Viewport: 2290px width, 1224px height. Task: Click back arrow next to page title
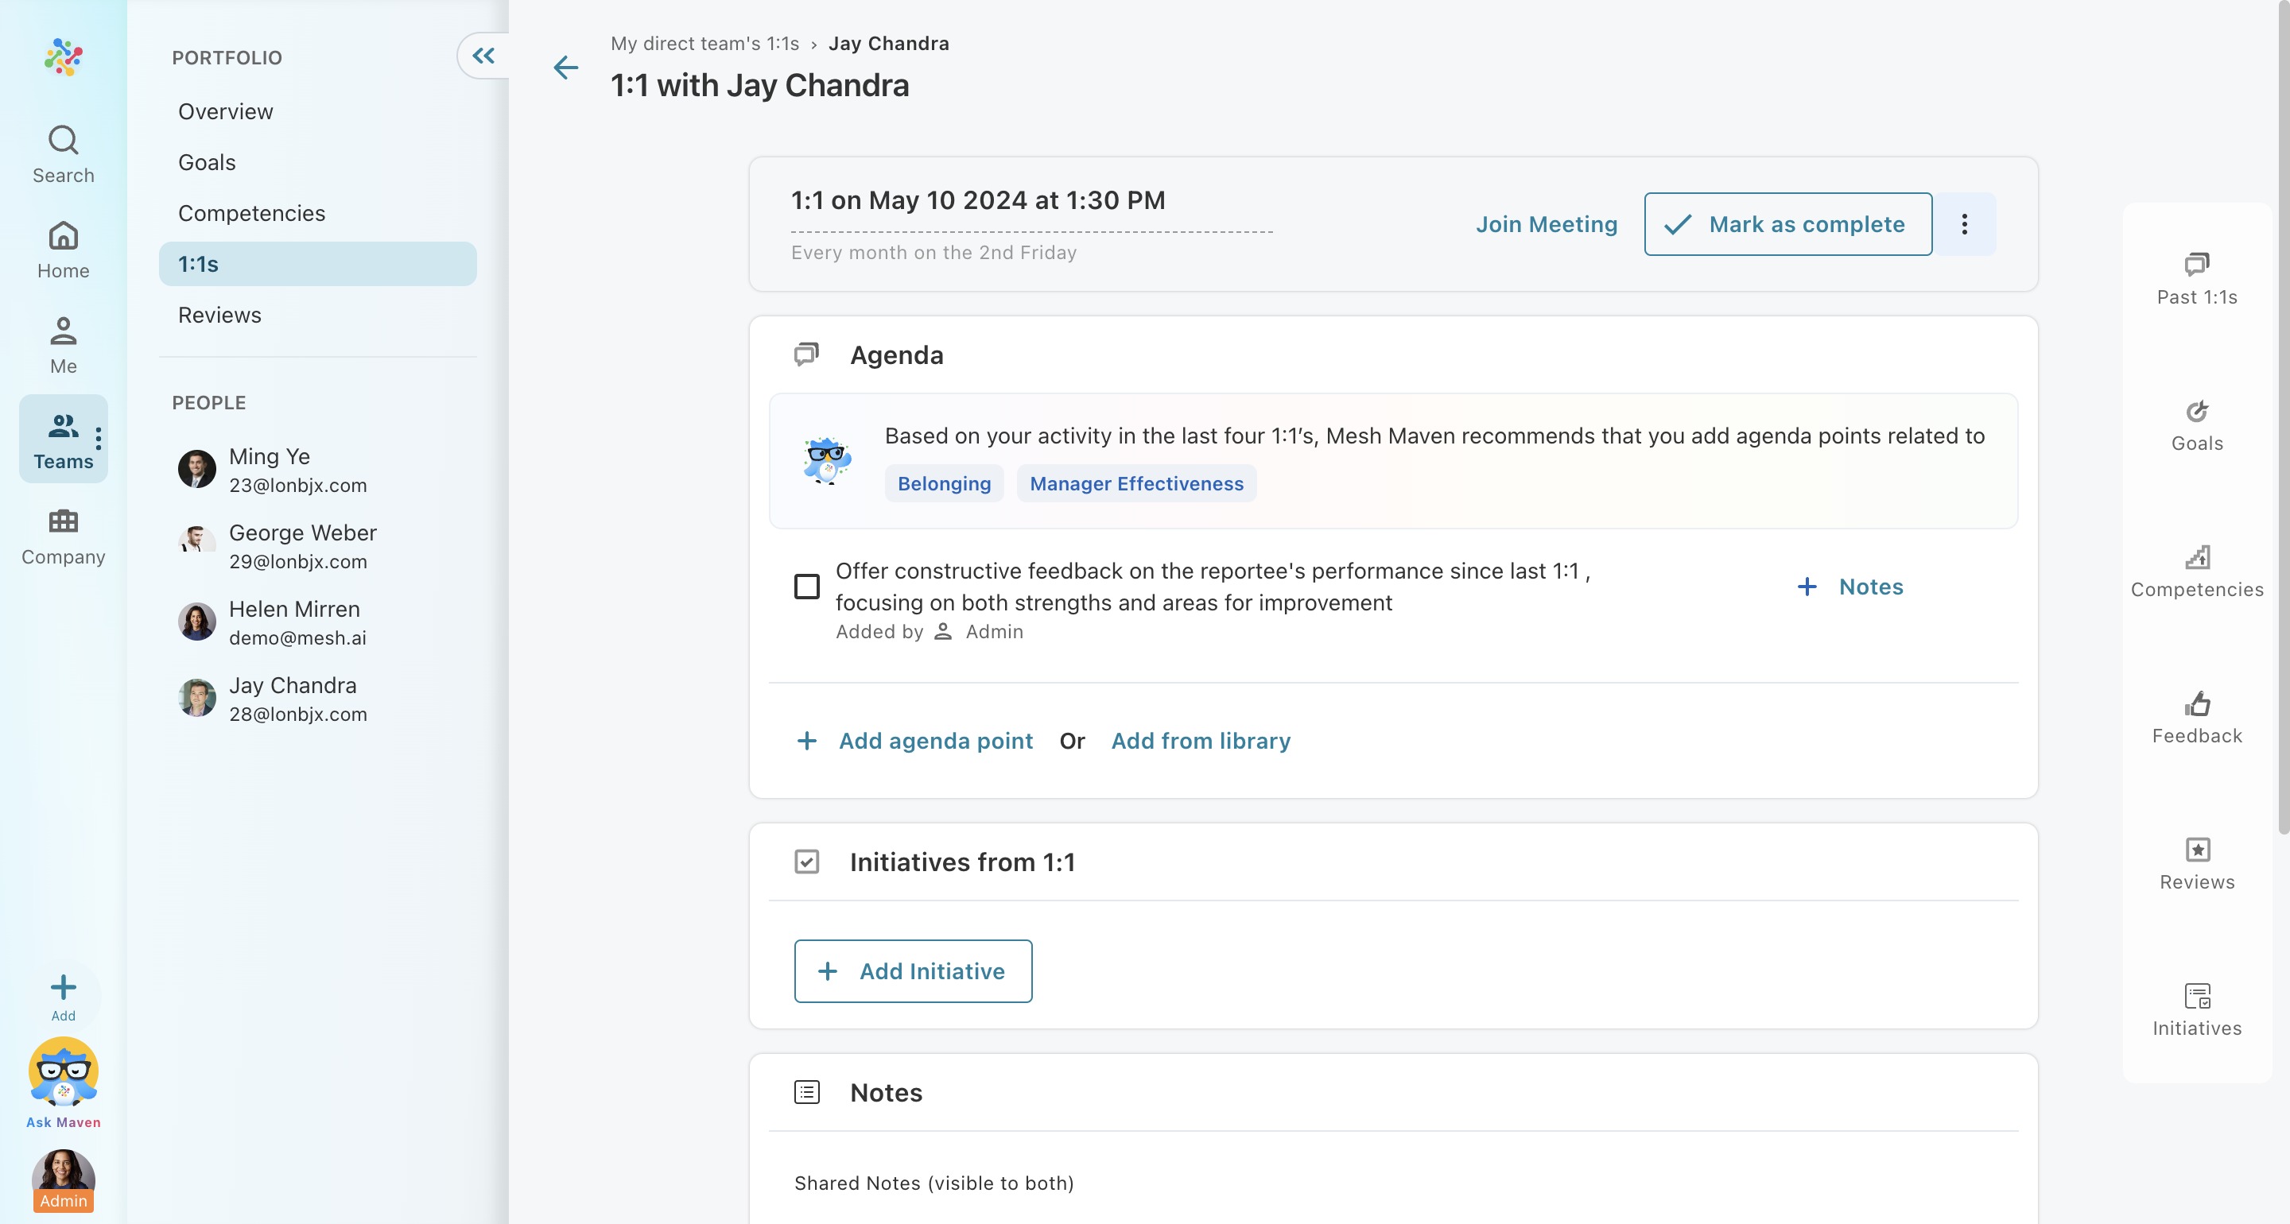[x=565, y=68]
